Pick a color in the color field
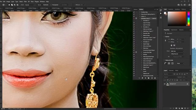This screenshot has height=110, width=196. coord(177,19)
